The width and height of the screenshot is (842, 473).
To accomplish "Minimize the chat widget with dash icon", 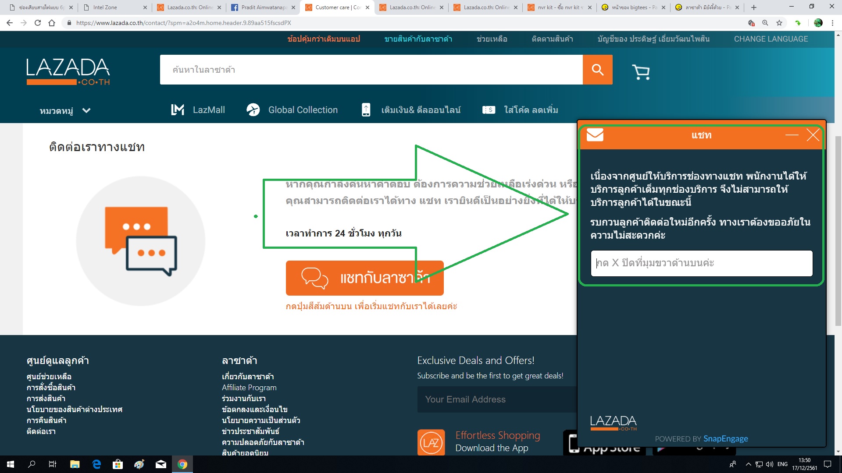I will tap(792, 135).
